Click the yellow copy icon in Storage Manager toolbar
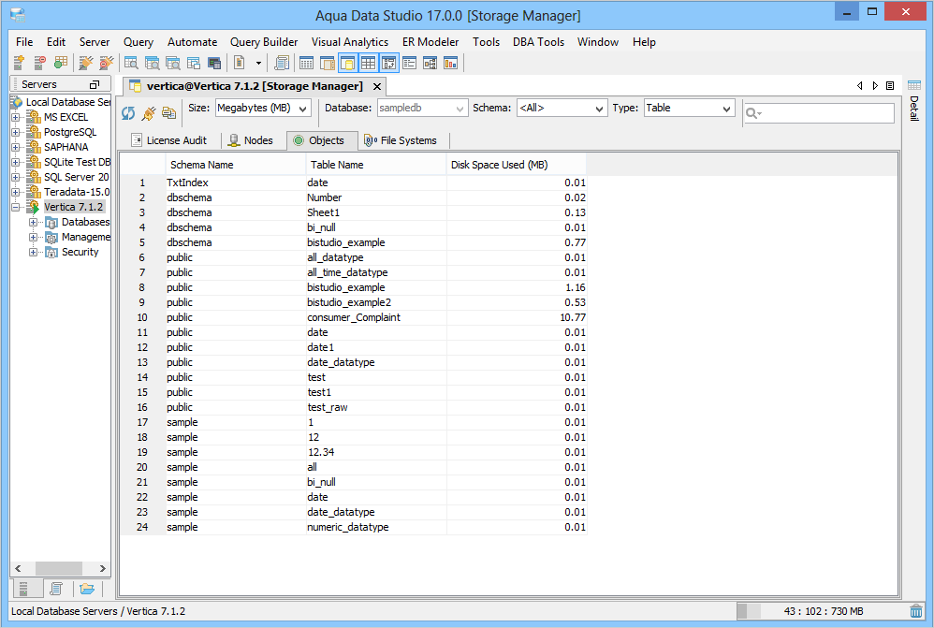The image size is (934, 628). click(x=169, y=112)
